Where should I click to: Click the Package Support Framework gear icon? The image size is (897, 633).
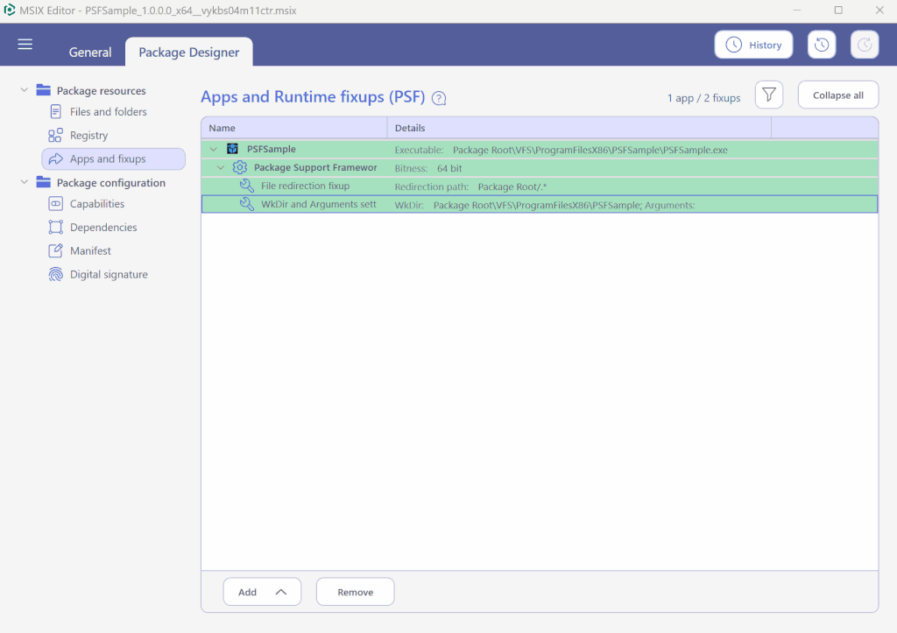(240, 167)
